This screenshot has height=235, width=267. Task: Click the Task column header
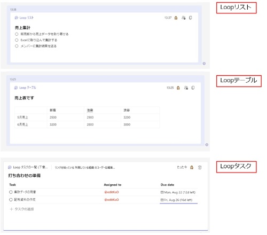[12, 185]
